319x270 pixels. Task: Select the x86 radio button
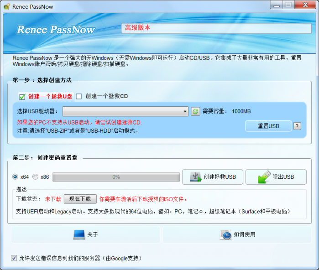[x=36, y=177]
